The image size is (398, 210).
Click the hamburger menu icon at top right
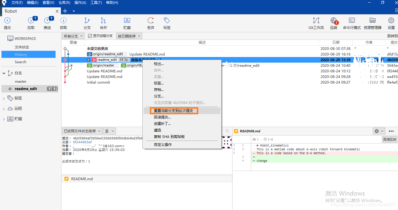[396, 10]
